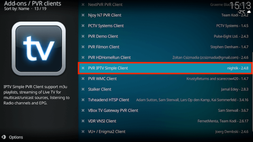Click the X icon beside PVR WMC Client

point(83,79)
